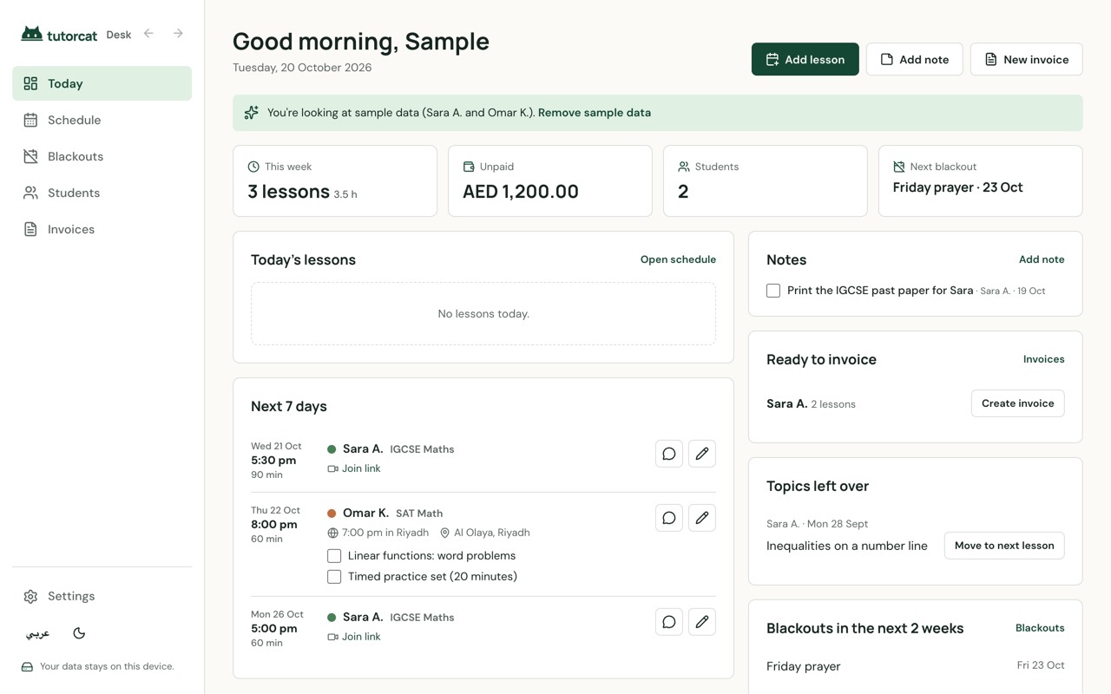Open message for Omar K. lesson
The width and height of the screenshot is (1111, 694).
pyautogui.click(x=669, y=518)
